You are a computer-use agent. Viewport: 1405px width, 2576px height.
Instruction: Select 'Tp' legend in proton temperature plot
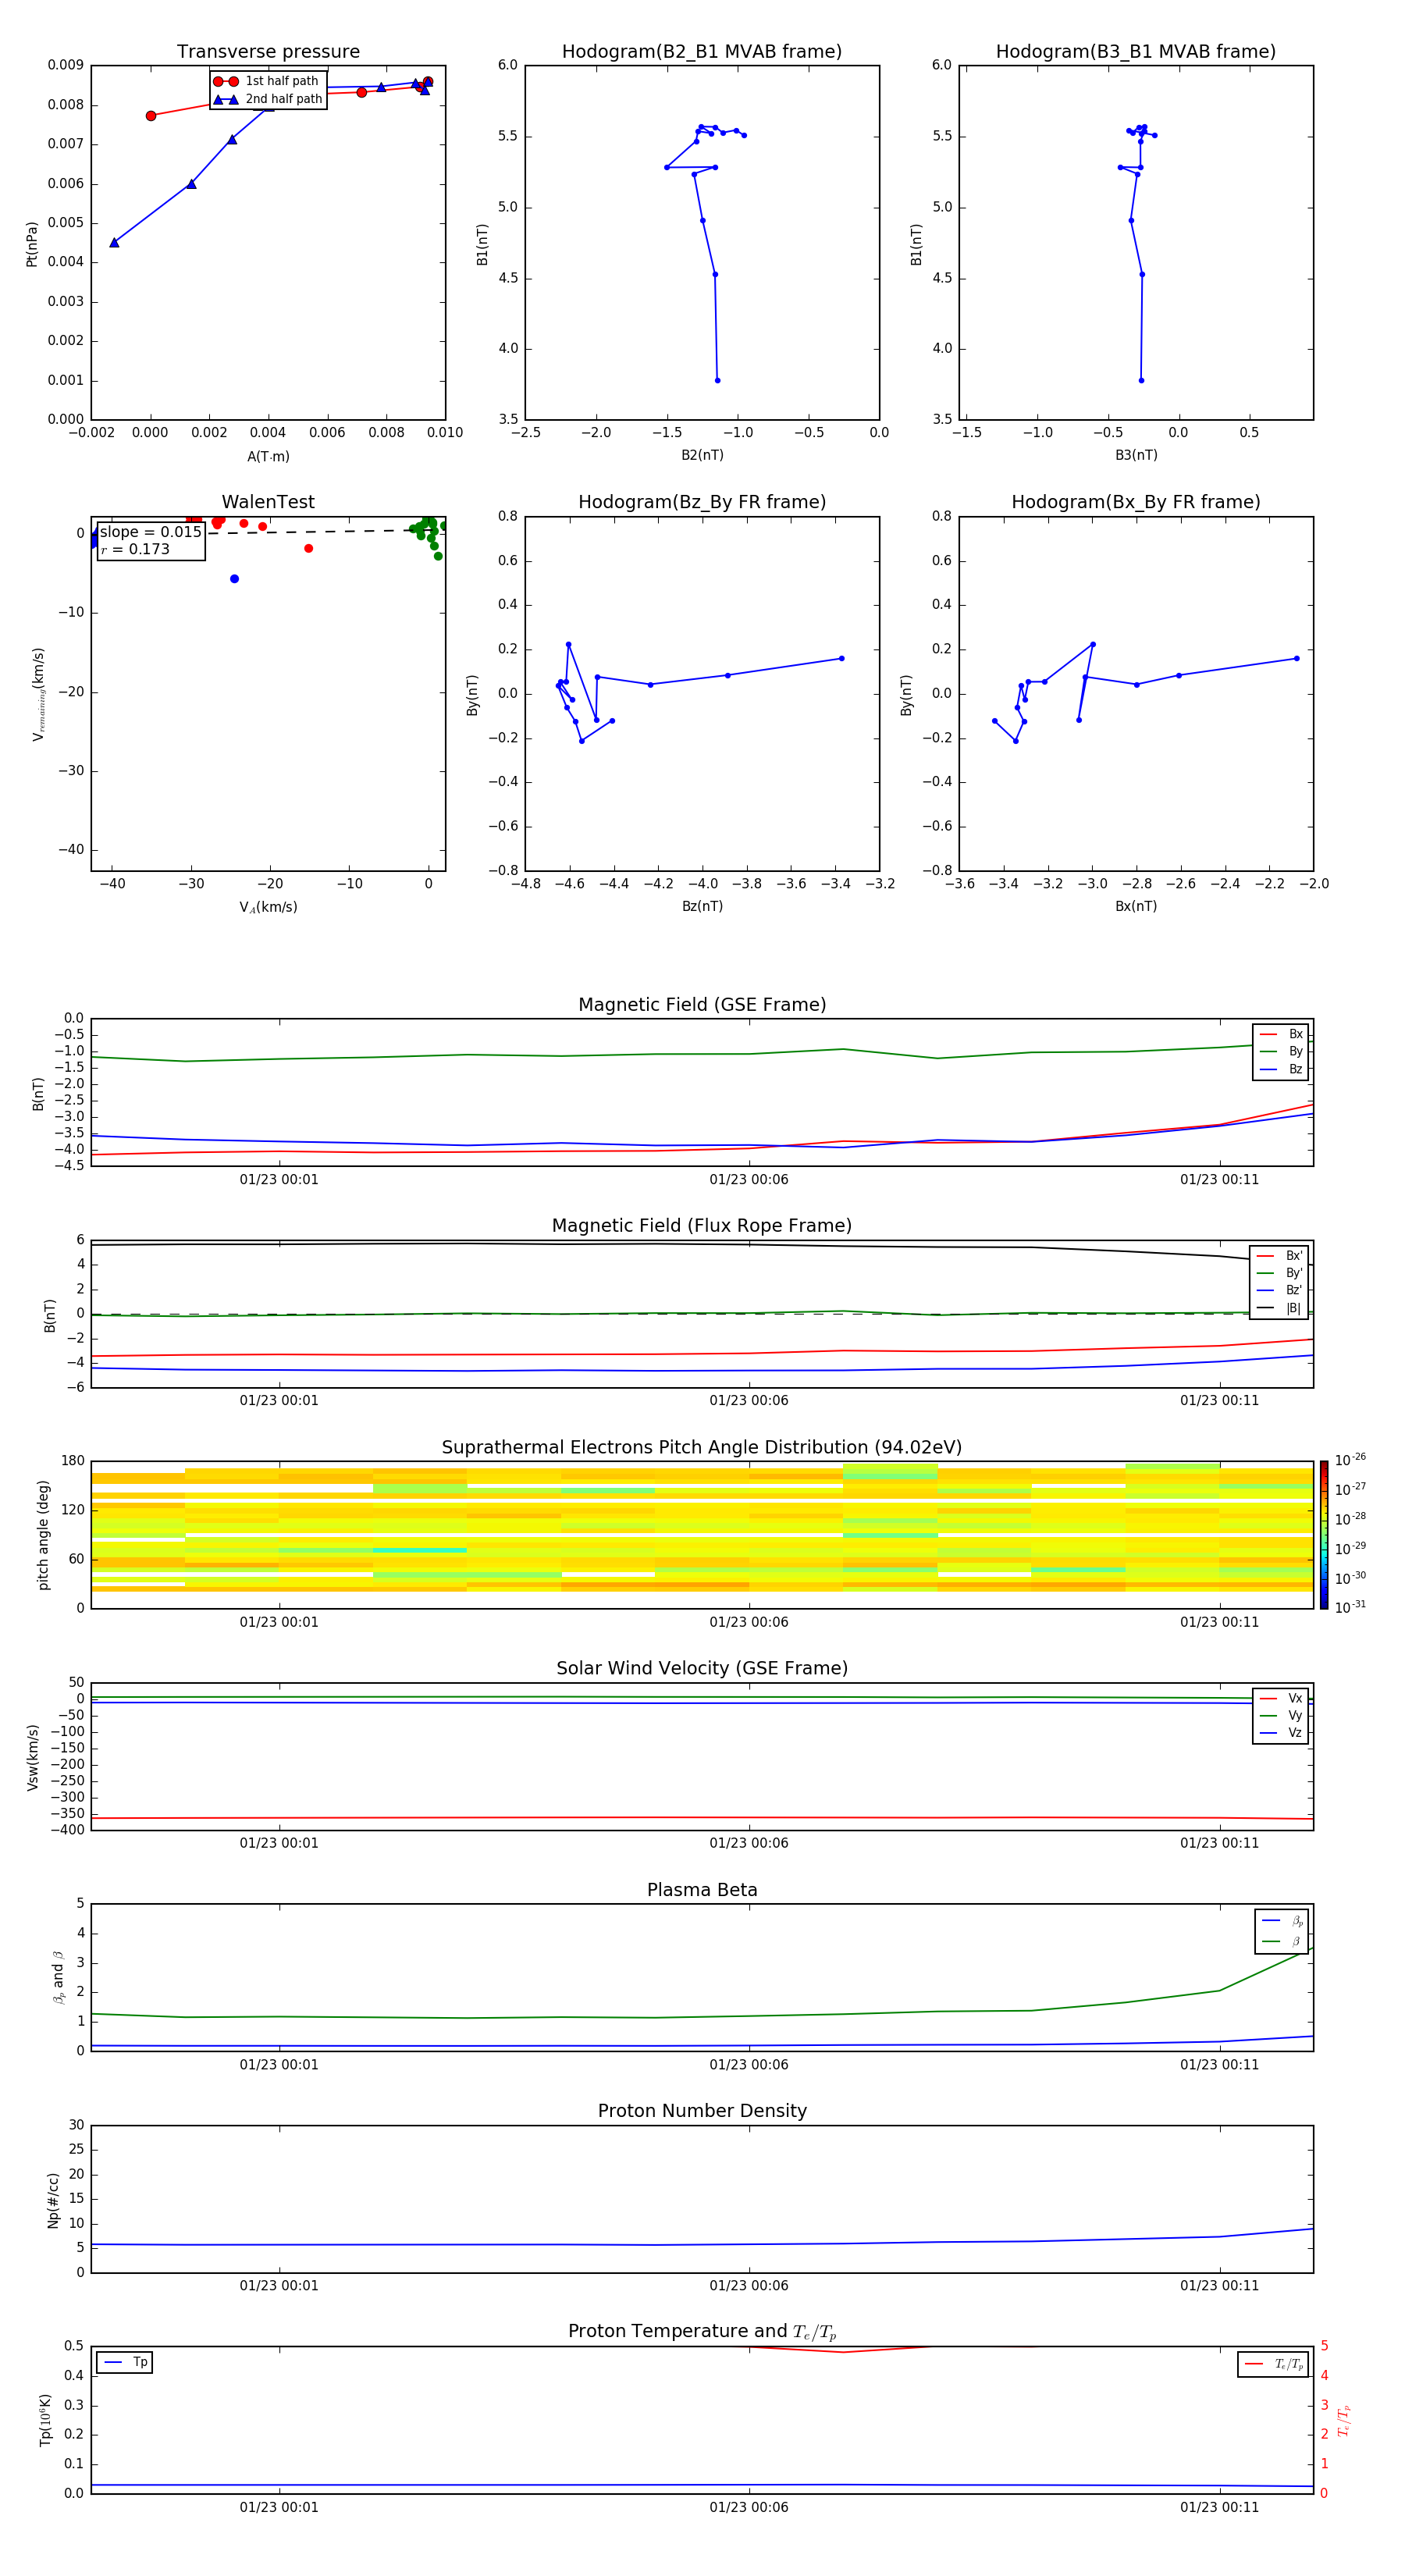(126, 2362)
